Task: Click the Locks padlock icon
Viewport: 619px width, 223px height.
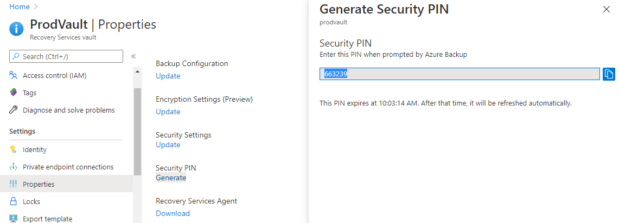Action: [14, 201]
